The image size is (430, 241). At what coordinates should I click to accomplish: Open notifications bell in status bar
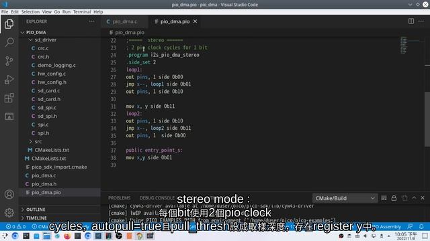[421, 226]
